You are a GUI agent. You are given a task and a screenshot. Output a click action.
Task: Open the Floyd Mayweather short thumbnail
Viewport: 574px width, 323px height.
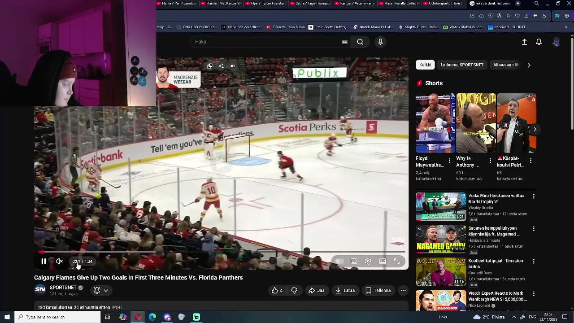point(435,123)
